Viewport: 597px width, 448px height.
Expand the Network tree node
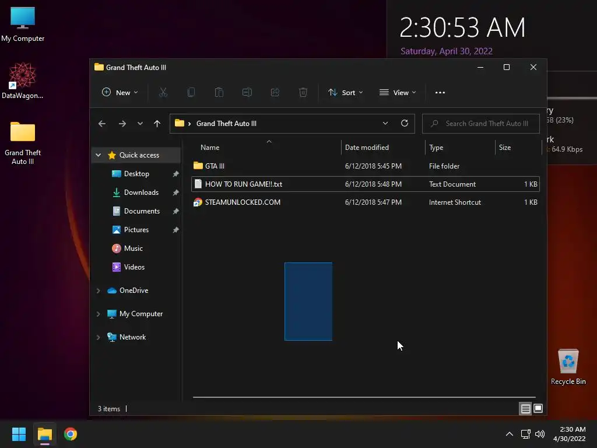click(98, 337)
